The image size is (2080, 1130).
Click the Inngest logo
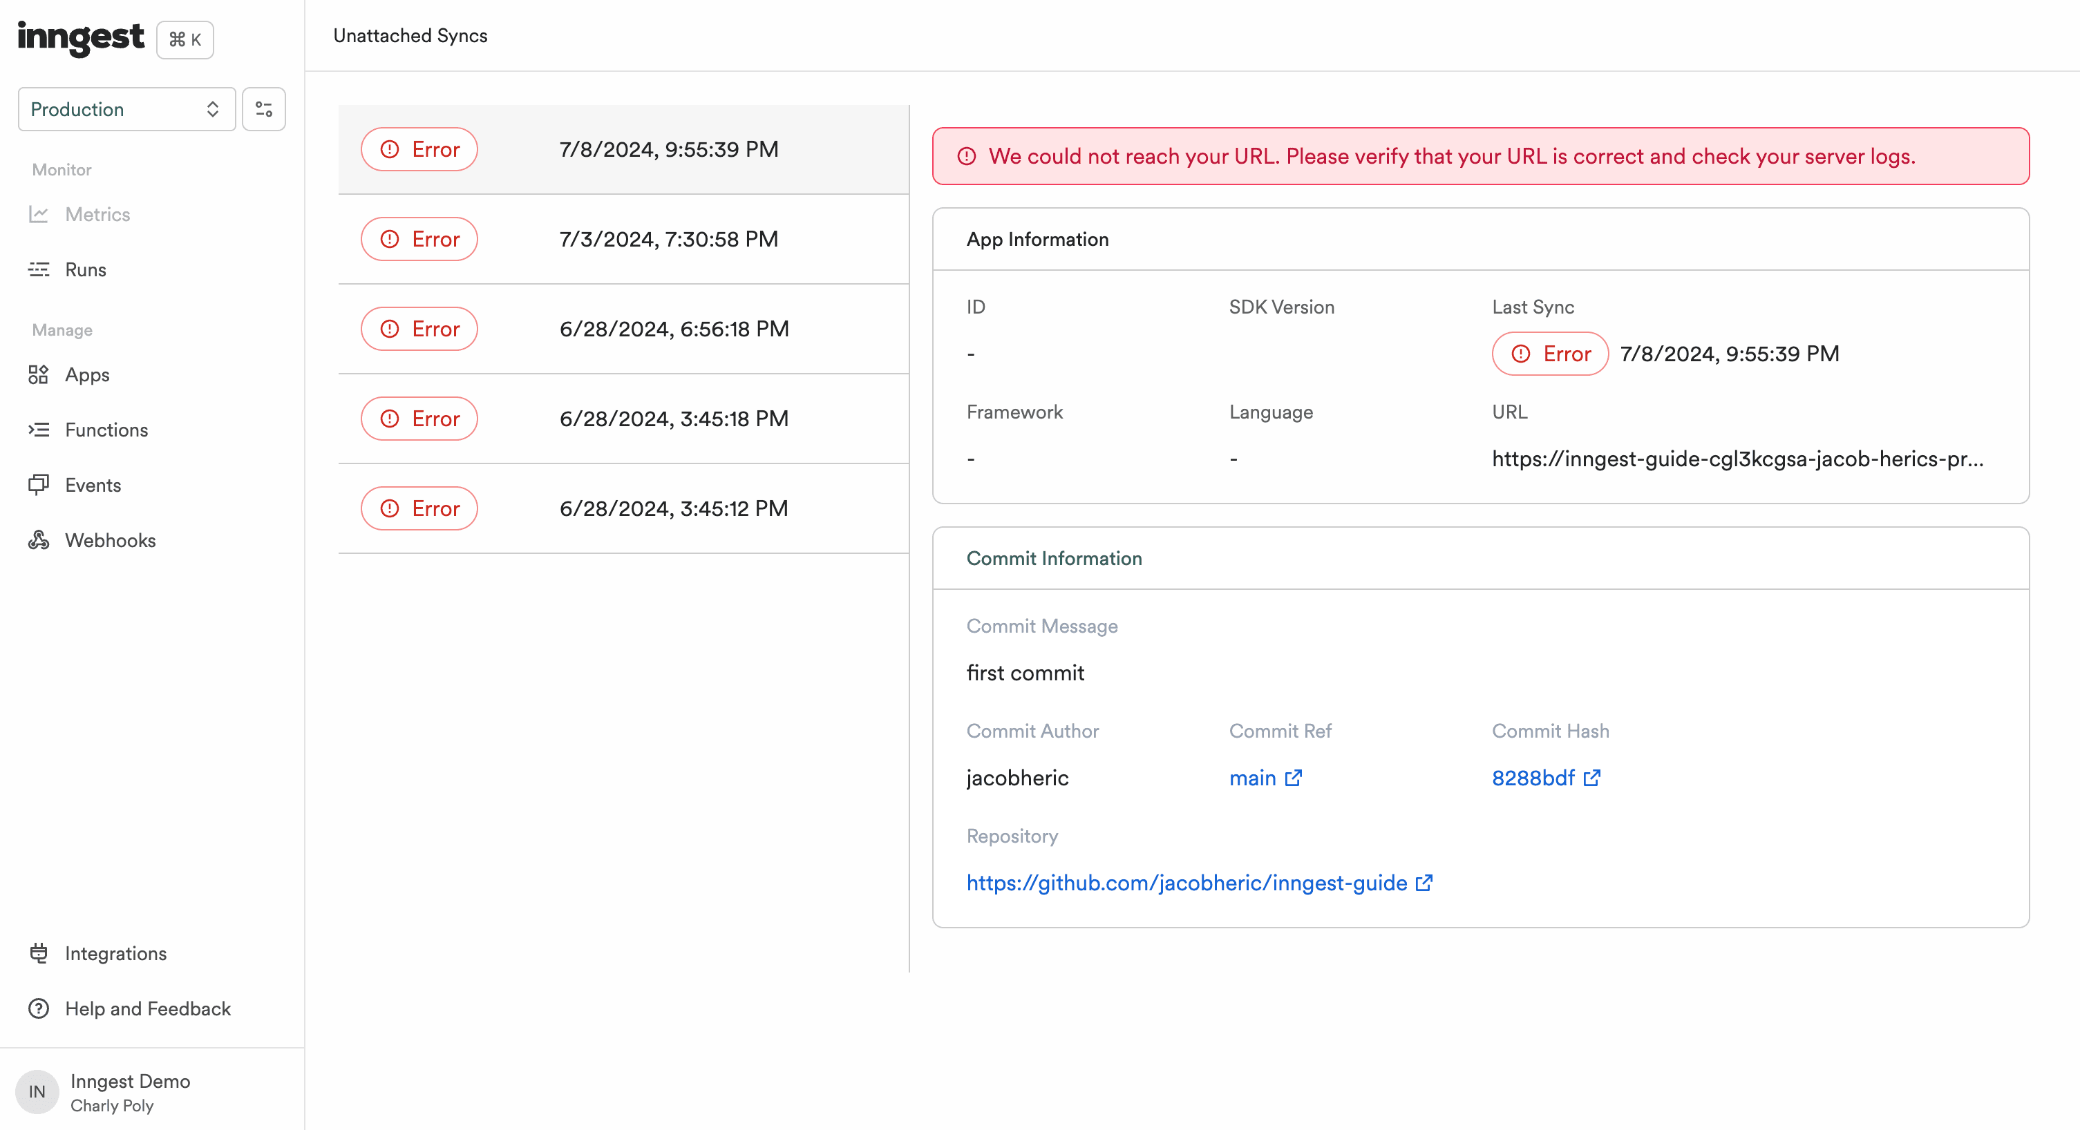[x=80, y=38]
